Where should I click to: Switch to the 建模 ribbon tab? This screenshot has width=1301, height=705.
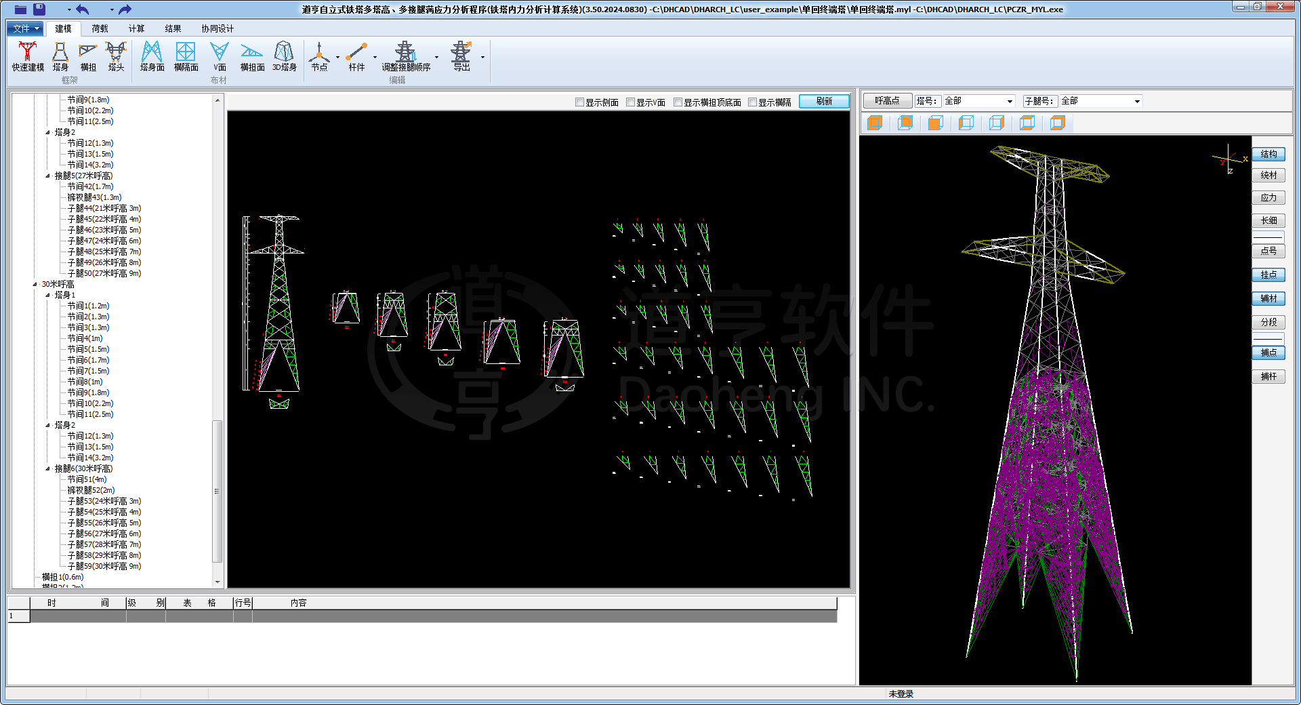click(x=63, y=28)
